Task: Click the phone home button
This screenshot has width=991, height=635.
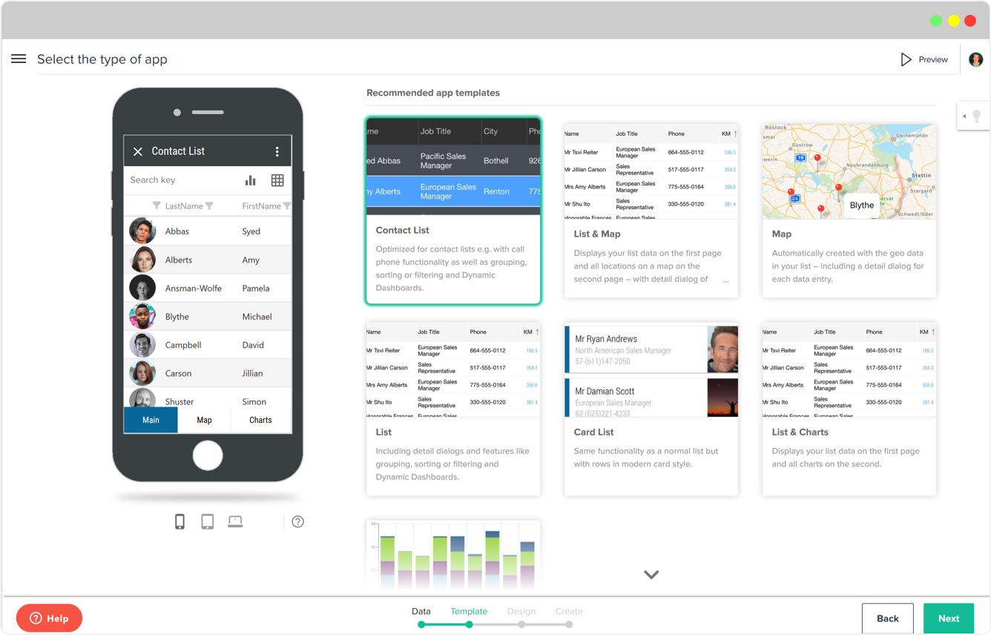Action: tap(208, 455)
